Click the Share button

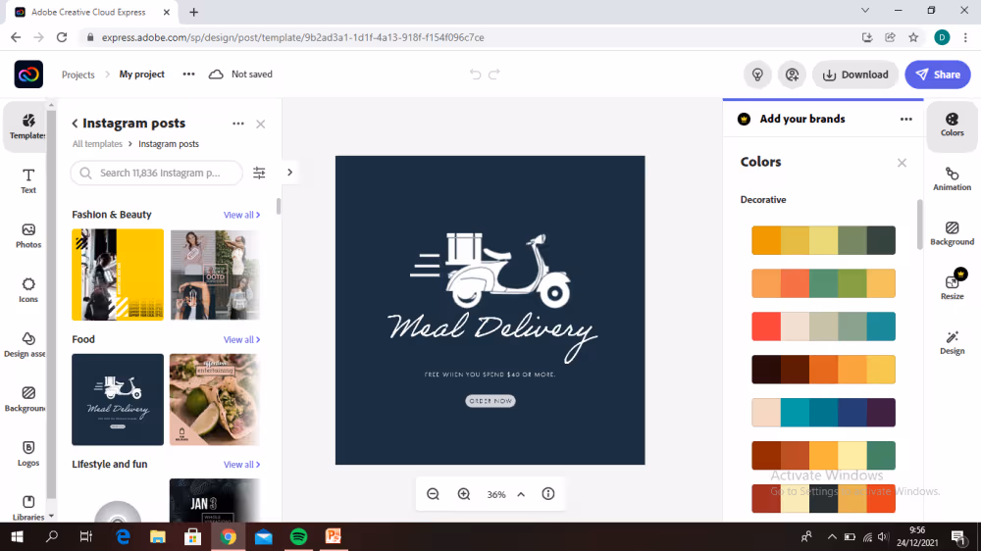937,75
